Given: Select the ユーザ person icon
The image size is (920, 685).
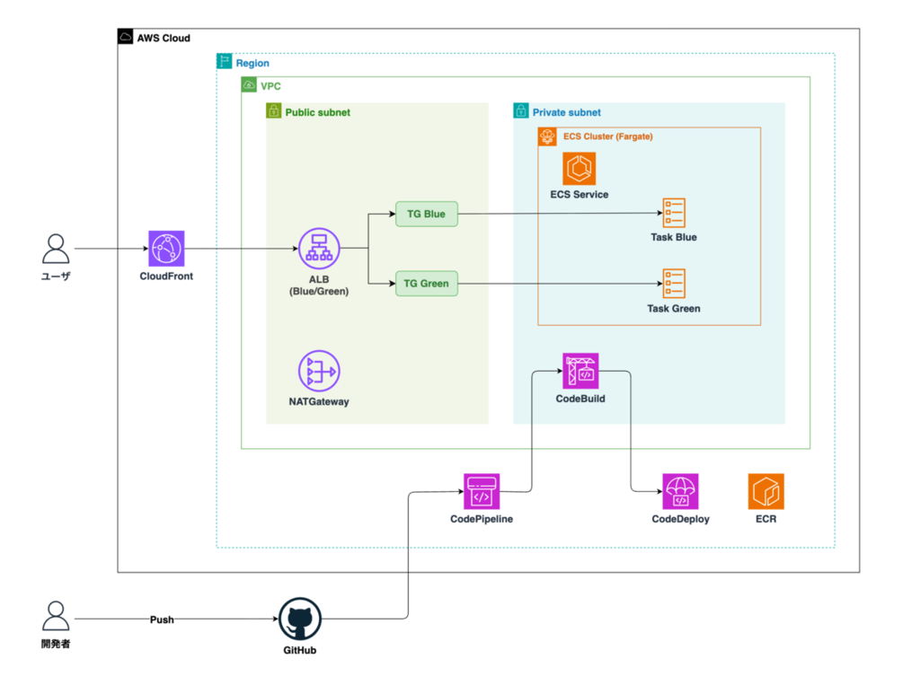Looking at the screenshot, I should click(x=56, y=249).
